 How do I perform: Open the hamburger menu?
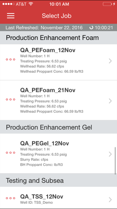[11, 16]
